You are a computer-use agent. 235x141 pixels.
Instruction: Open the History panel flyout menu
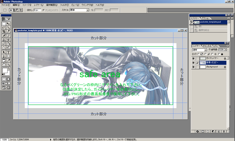coord(228,18)
